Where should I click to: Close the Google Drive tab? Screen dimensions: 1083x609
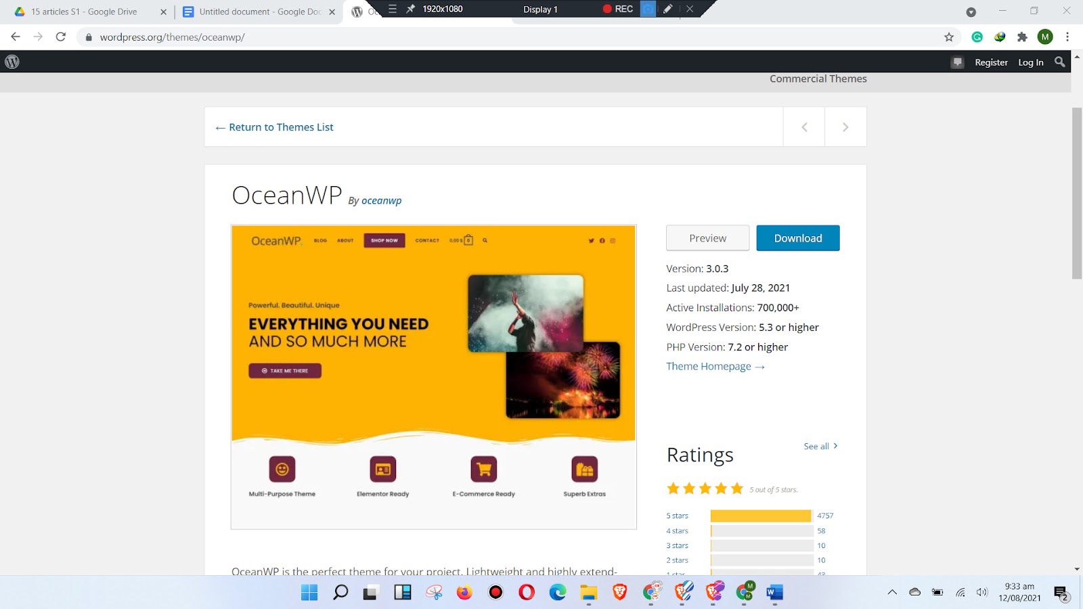(x=163, y=12)
